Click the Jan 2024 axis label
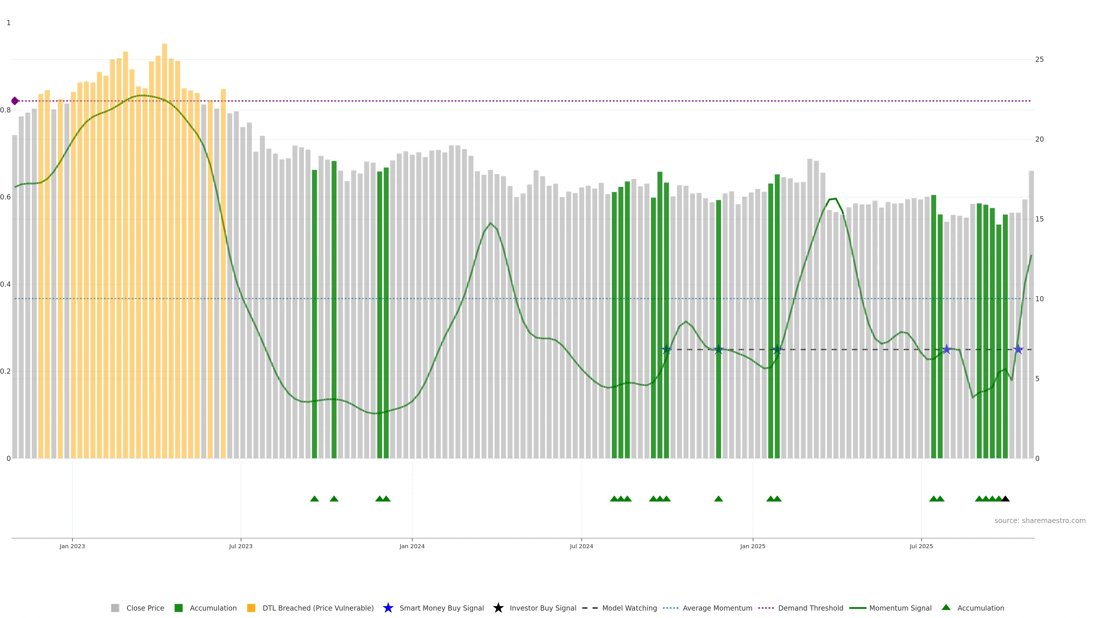 412,546
